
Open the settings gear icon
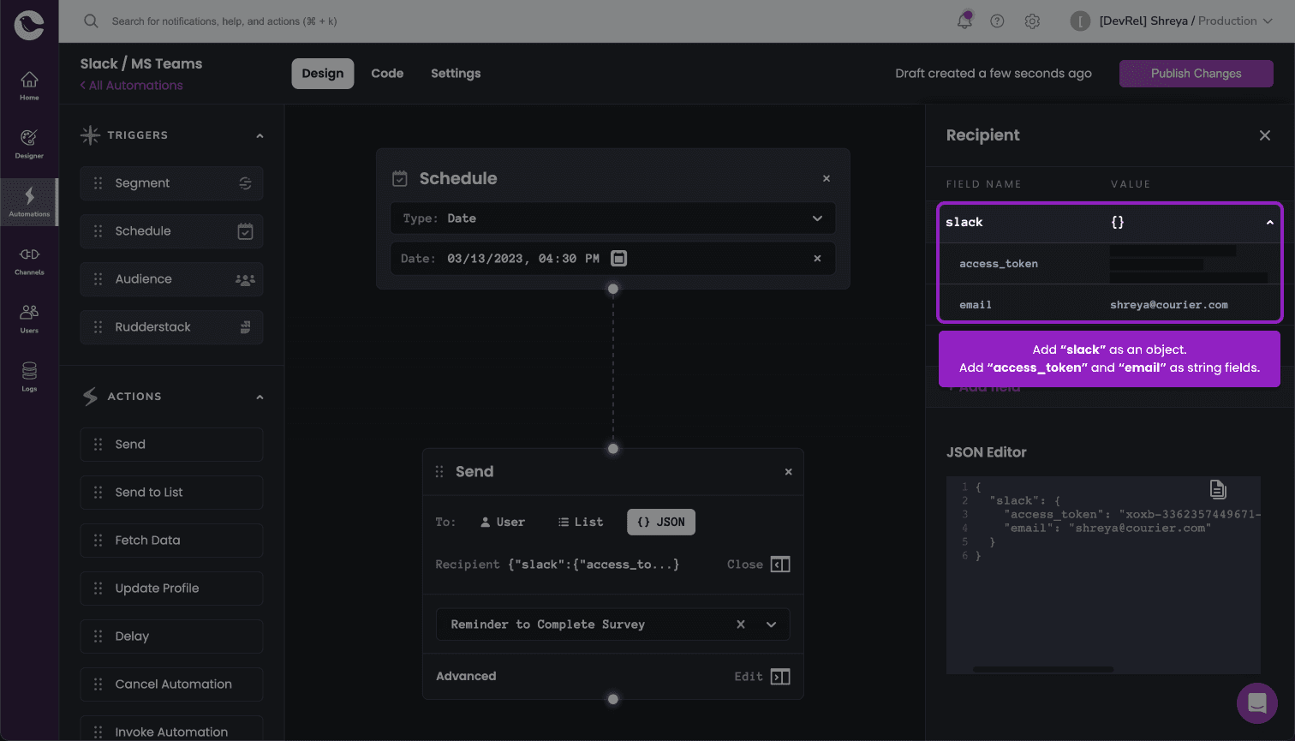pos(1032,21)
